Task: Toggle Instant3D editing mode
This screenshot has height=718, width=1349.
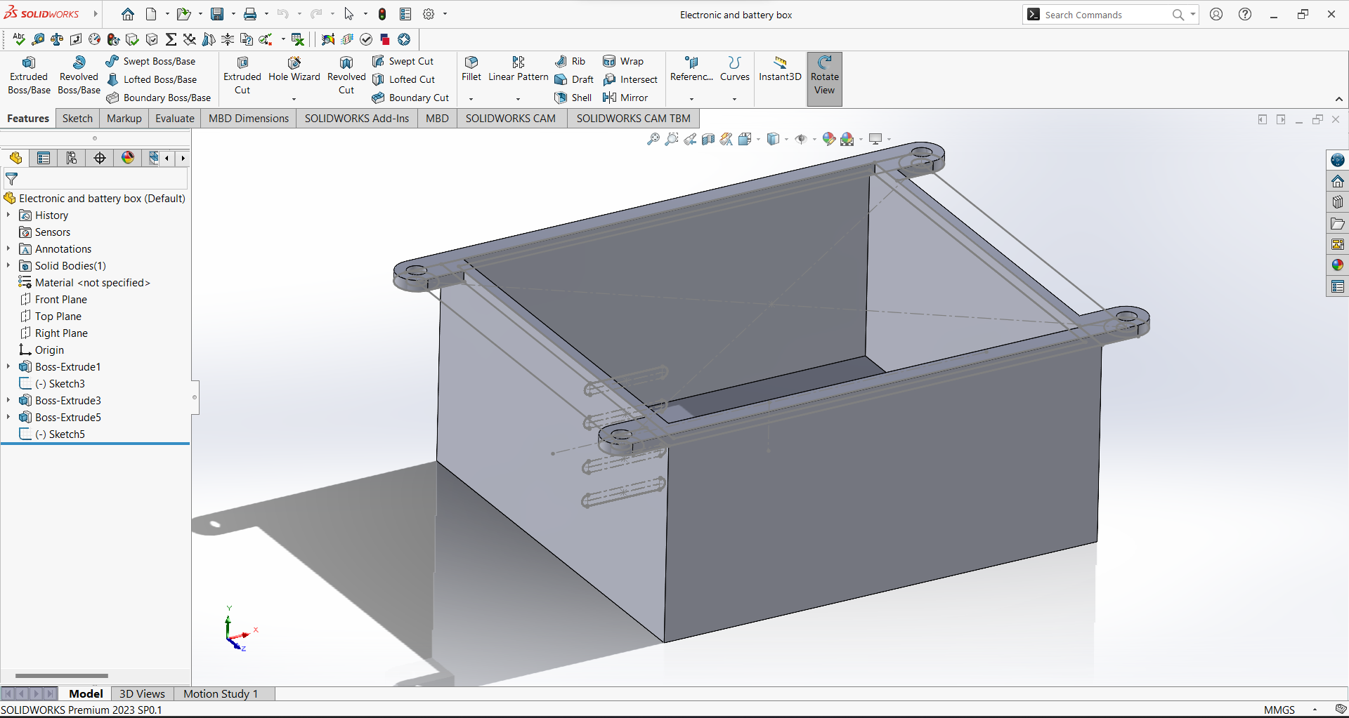Action: [x=780, y=69]
